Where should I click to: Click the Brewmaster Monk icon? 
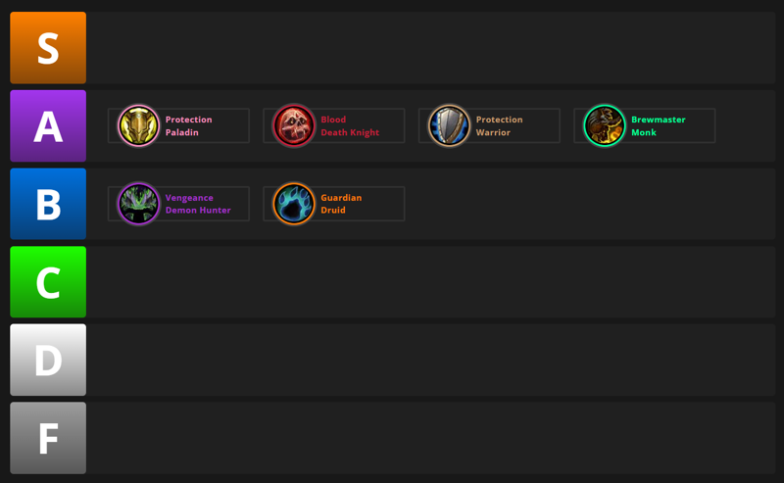coord(605,125)
